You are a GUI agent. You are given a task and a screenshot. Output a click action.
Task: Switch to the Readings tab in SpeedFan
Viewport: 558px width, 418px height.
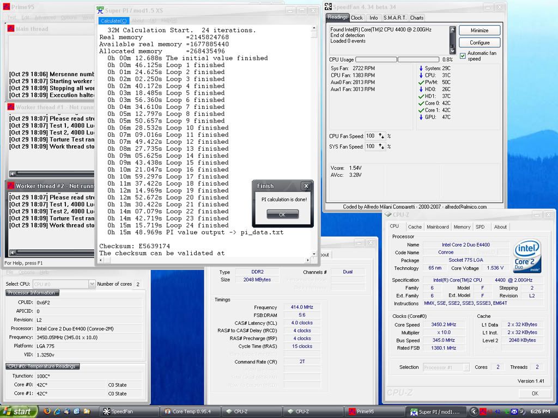click(337, 17)
